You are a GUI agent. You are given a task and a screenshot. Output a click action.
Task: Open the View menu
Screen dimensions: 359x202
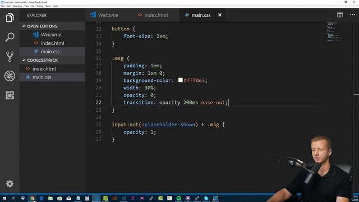pos(26,6)
